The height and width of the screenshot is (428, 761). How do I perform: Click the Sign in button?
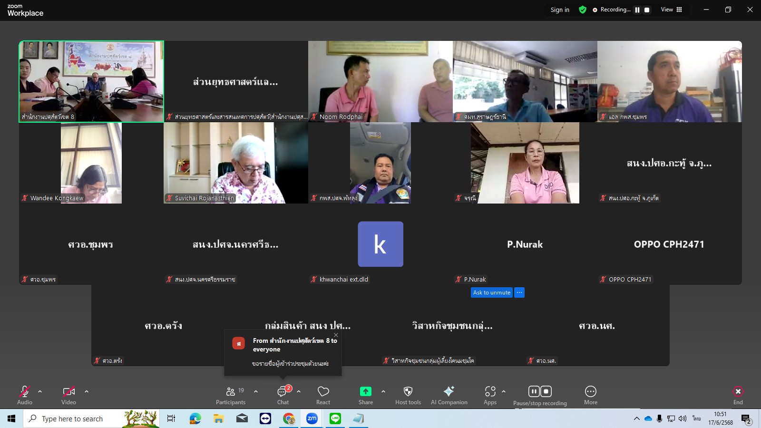point(560,10)
